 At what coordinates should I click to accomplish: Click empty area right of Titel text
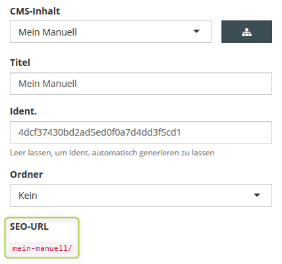tap(173, 84)
